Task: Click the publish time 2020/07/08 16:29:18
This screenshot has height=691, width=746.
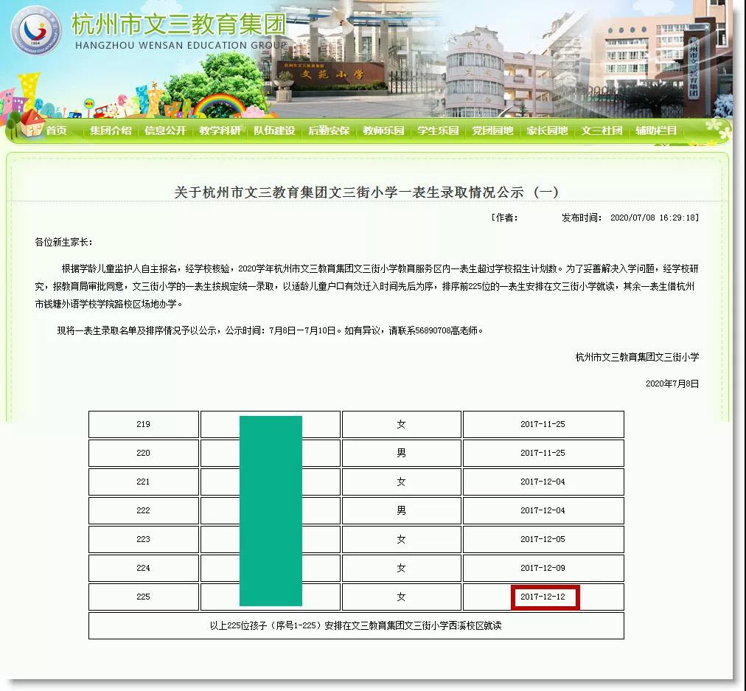Action: pyautogui.click(x=654, y=218)
